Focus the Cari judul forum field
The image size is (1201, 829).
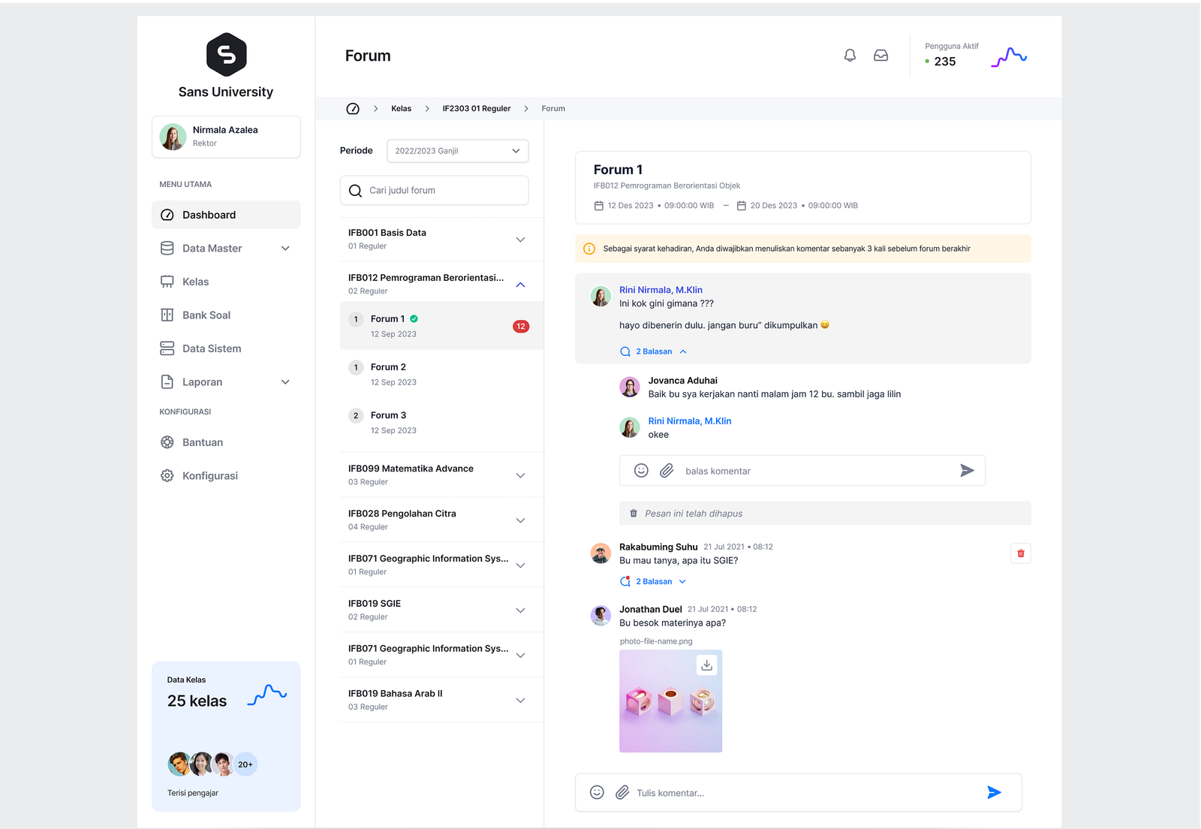click(435, 191)
